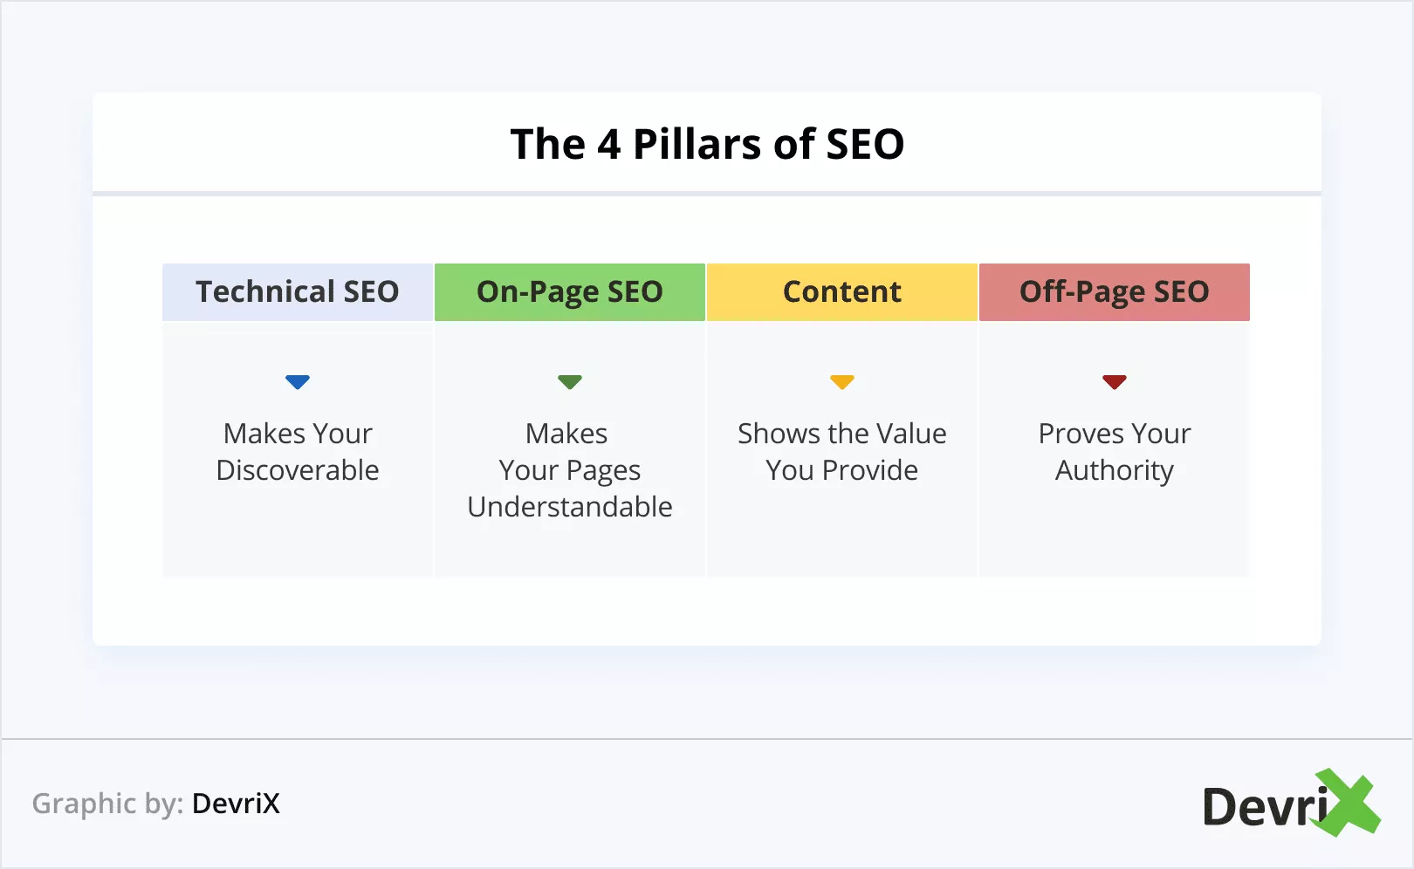Click the yellow arrow under Content
1414x869 pixels.
pos(842,381)
